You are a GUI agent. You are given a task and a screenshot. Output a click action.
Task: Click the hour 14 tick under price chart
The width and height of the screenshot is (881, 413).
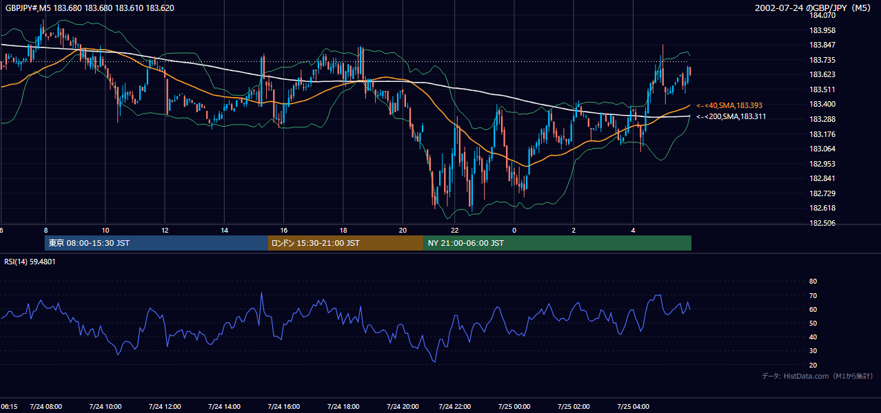coord(224,230)
